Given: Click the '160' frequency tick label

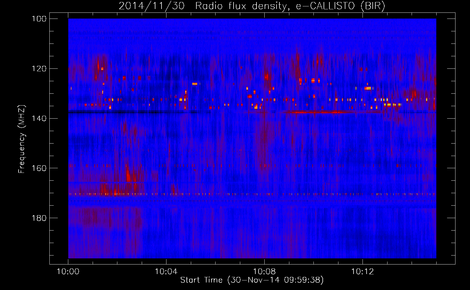Looking at the screenshot, I should pyautogui.click(x=39, y=168).
